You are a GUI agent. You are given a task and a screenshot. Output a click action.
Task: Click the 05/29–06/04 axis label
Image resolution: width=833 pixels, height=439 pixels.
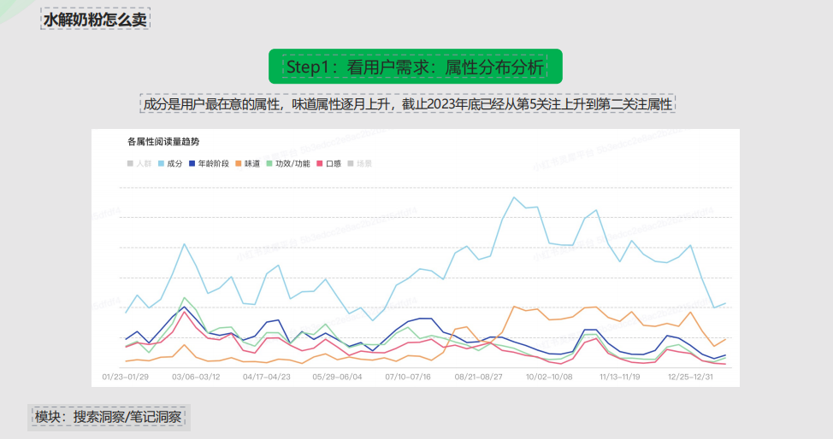point(337,377)
